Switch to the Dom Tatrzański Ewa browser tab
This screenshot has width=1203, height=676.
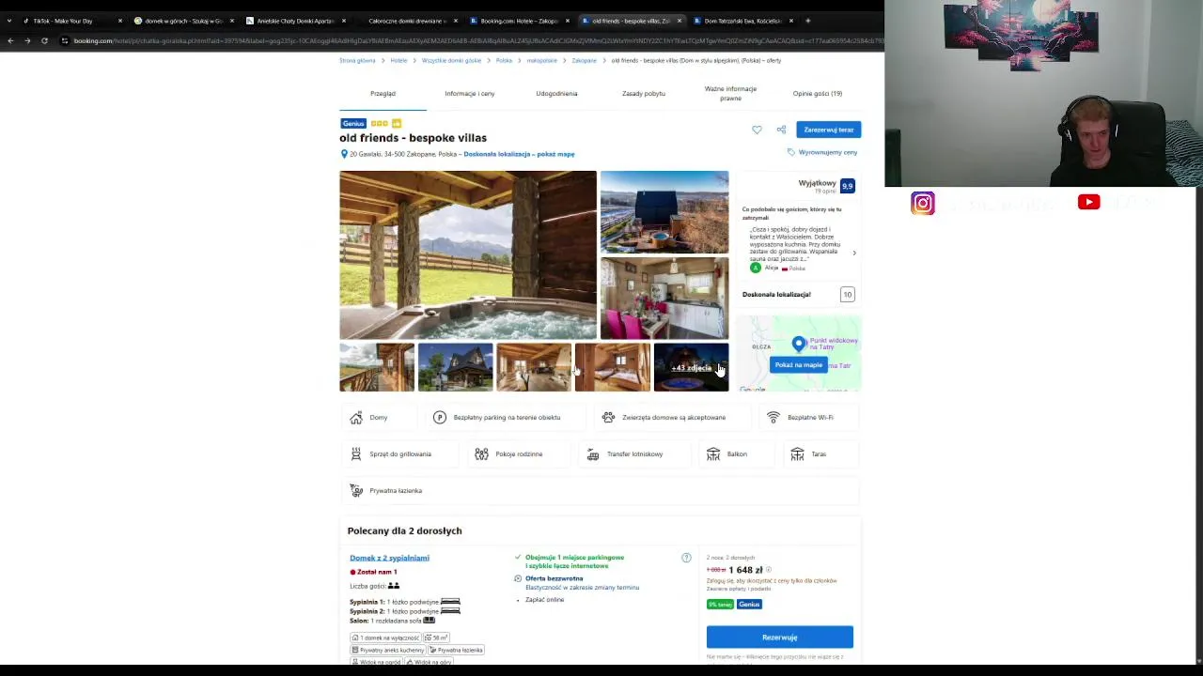(742, 21)
